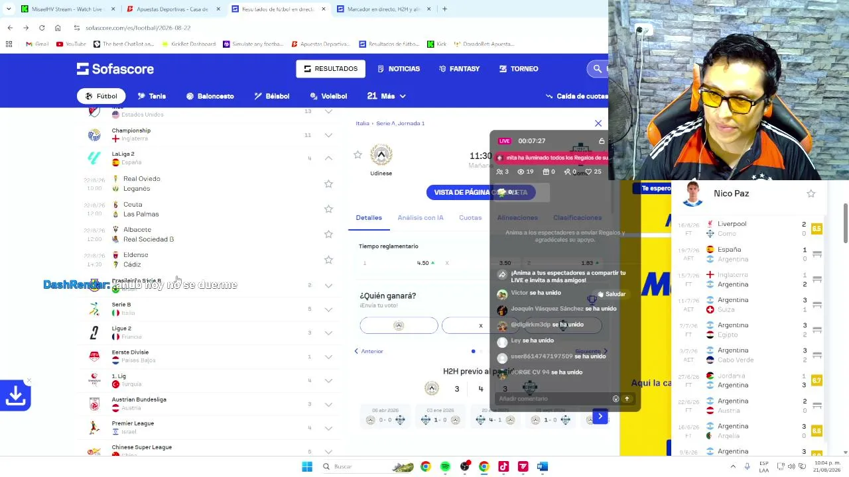Open the Liverpool vs Como result row

tap(750, 229)
